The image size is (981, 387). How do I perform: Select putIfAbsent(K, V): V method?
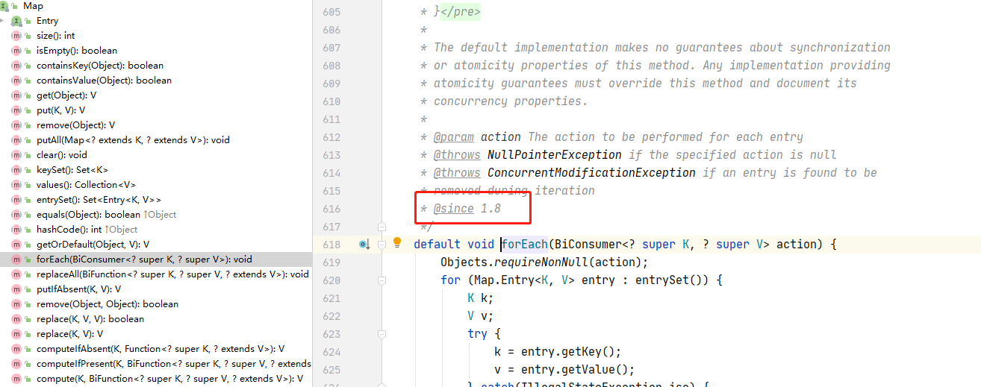78,289
